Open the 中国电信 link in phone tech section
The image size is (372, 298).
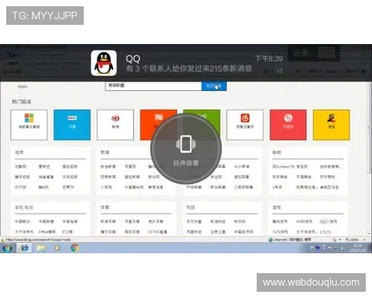coord(69,222)
